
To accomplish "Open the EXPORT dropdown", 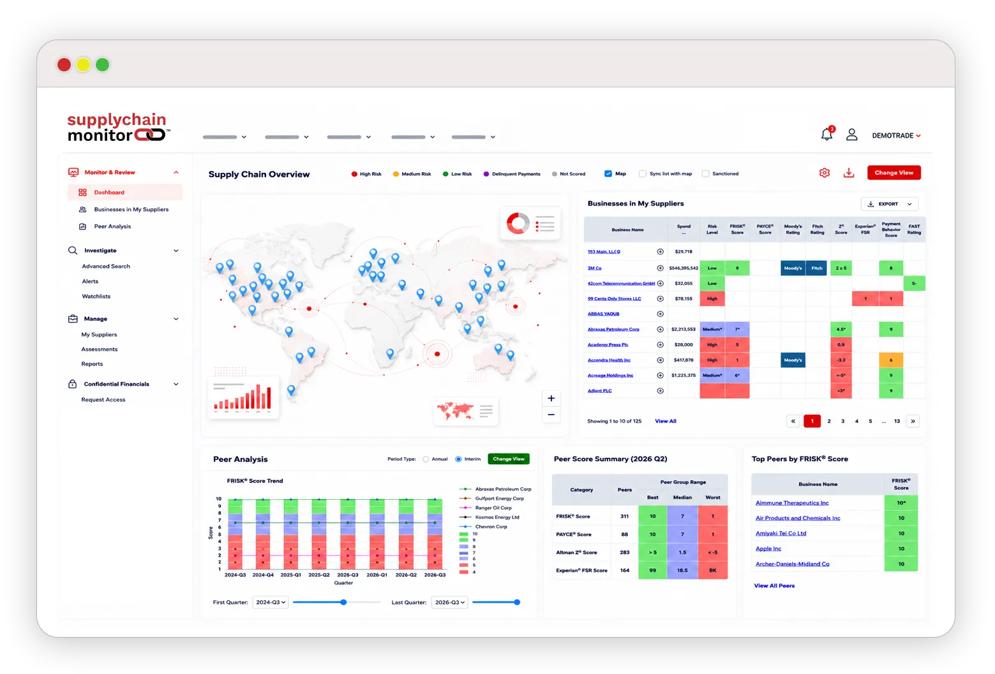I will (x=890, y=204).
